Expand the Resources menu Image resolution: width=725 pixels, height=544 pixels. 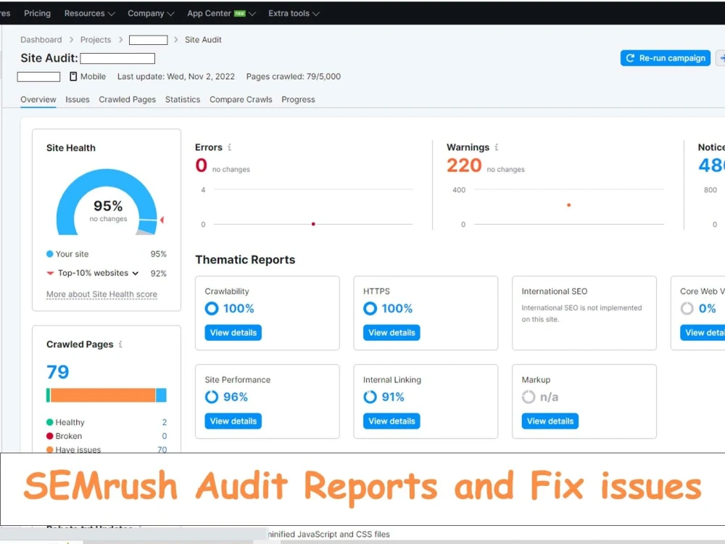[89, 13]
